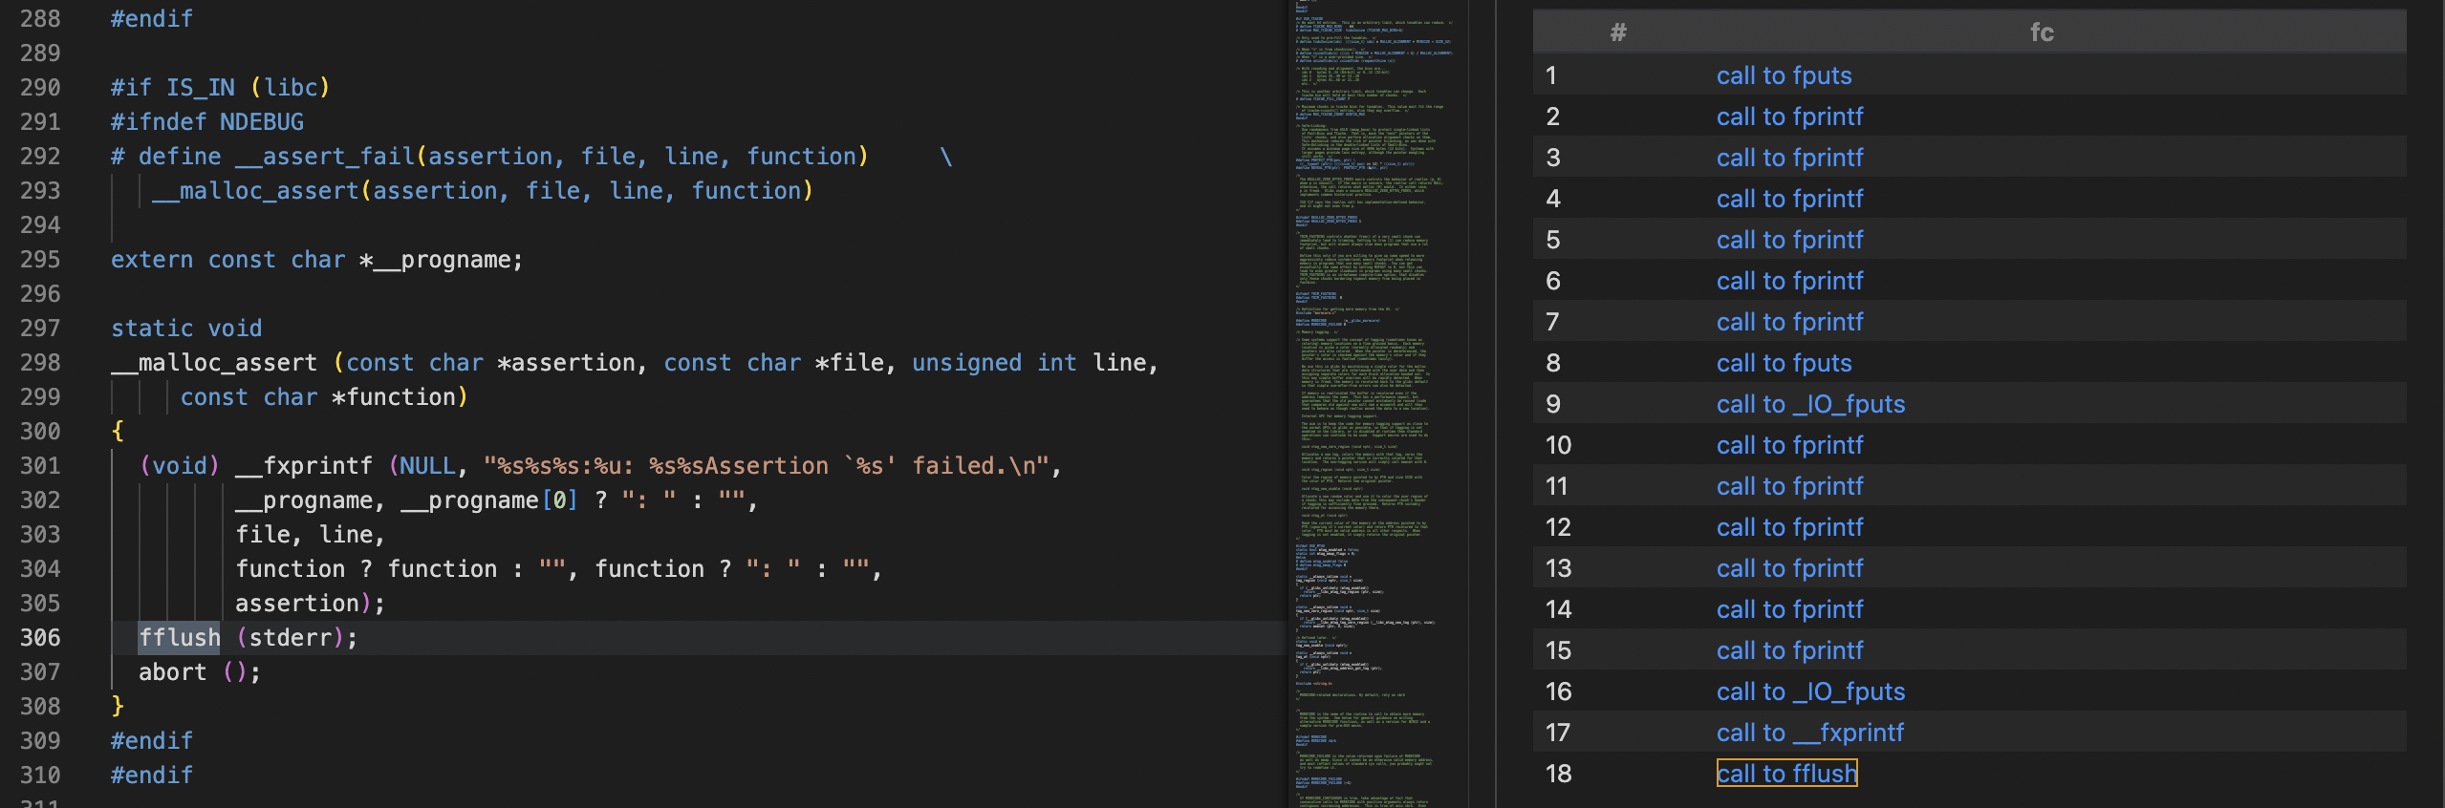Open the 'call to fprintf' link in row 15

(x=1789, y=650)
